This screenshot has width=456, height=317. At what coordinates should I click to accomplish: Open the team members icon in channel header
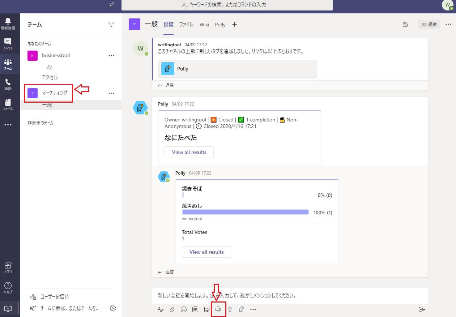[x=405, y=25]
